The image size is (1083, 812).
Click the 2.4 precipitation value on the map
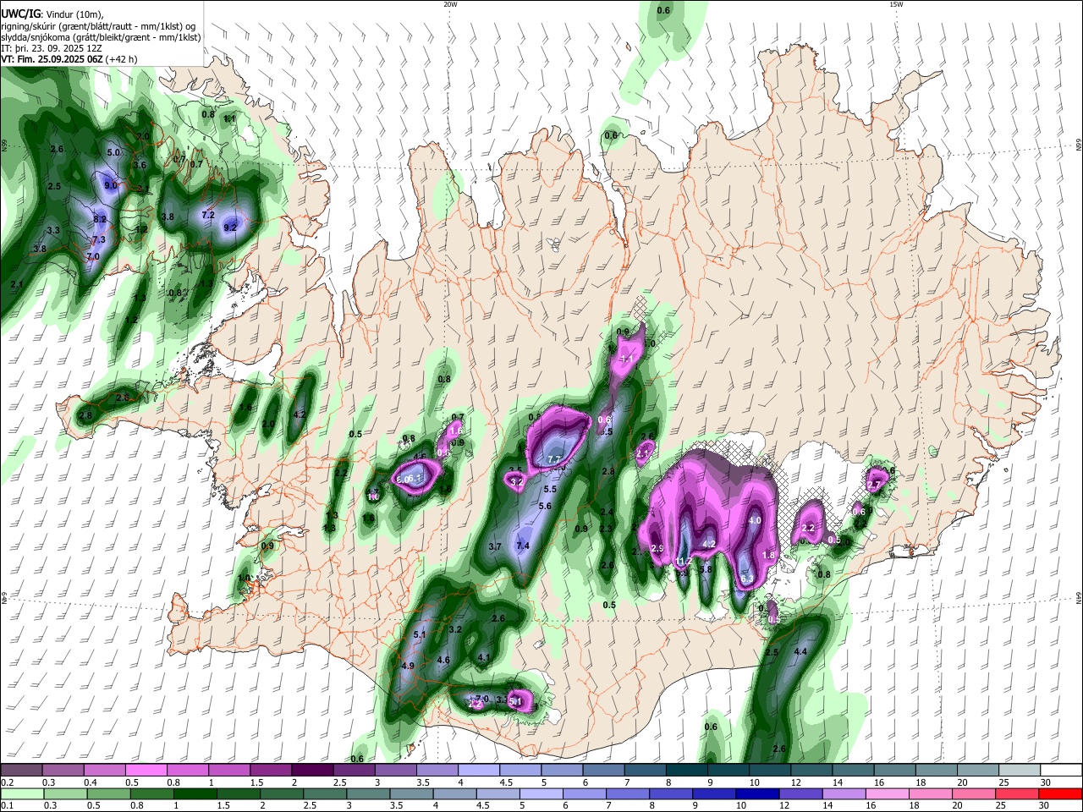click(x=607, y=512)
